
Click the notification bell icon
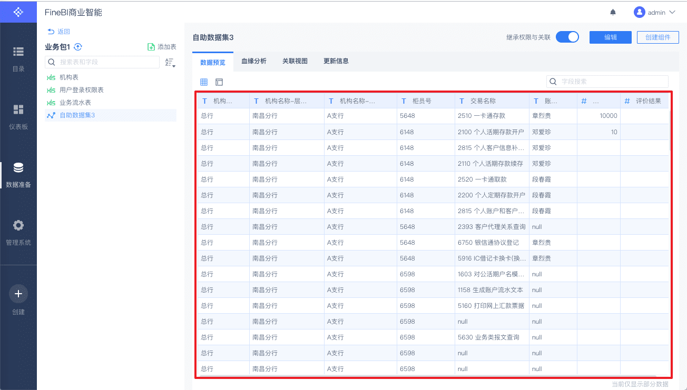click(x=613, y=12)
